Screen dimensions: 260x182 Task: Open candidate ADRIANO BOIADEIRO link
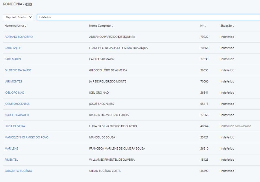tap(18, 37)
